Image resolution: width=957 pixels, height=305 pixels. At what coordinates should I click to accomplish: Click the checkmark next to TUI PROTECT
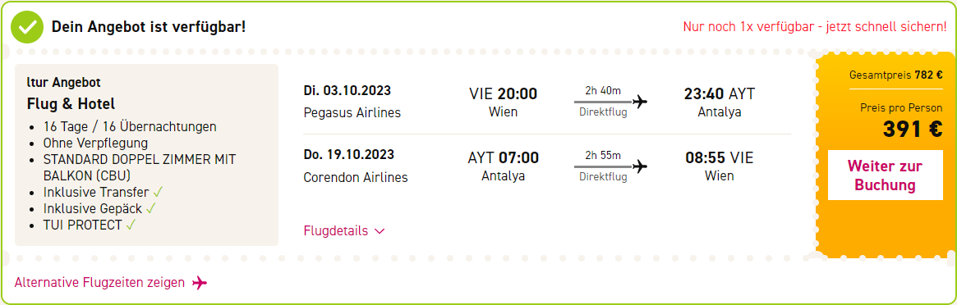(130, 225)
